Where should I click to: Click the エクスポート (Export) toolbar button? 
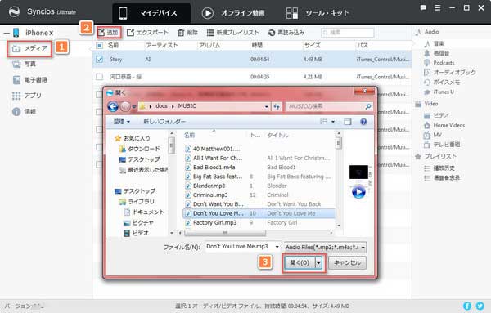pyautogui.click(x=147, y=32)
